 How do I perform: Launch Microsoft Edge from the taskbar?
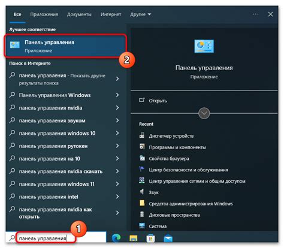(116, 238)
